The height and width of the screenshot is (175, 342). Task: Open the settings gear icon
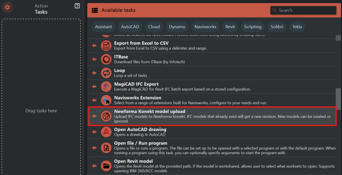coord(8,7)
